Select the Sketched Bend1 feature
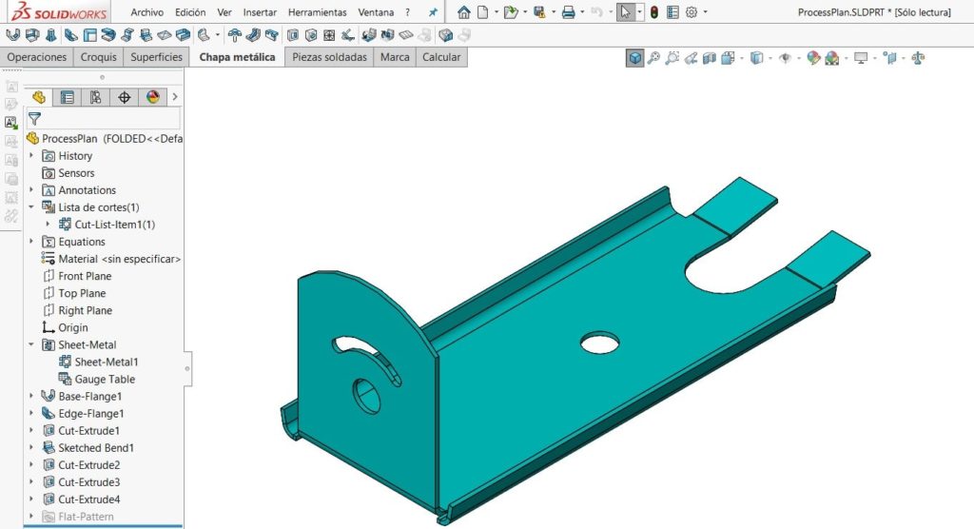Viewport: 974px width, 529px height. tap(95, 448)
